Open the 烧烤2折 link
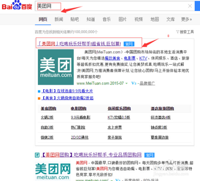 click(x=47, y=137)
